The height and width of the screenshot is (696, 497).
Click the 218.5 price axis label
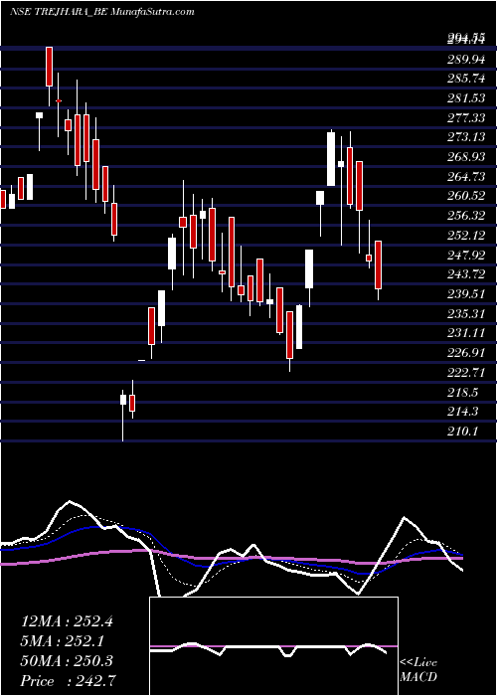tap(462, 393)
